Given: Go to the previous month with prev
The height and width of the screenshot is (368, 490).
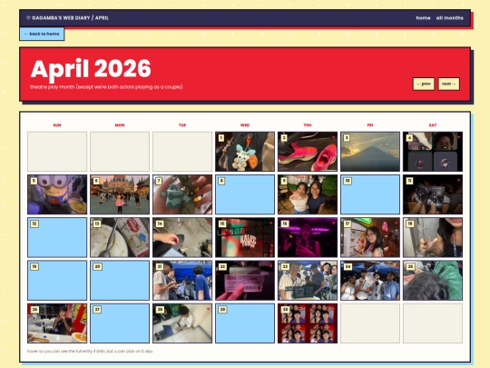Looking at the screenshot, I should 424,84.
